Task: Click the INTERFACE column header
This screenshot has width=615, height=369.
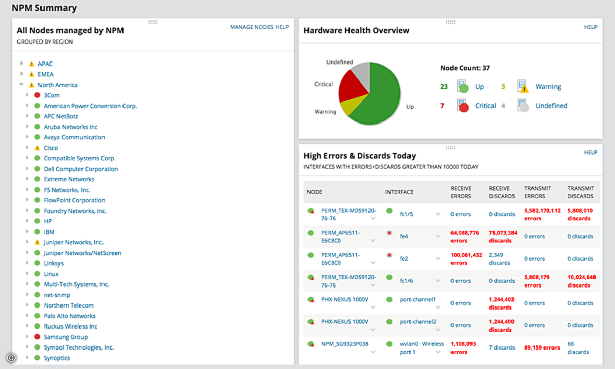Action: click(399, 192)
